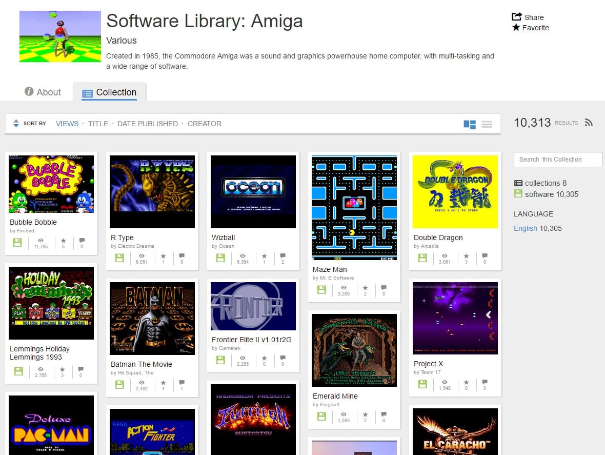Open the Action Fighter thumbnail

click(x=152, y=432)
